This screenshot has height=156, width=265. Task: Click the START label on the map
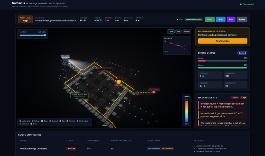[66, 60]
